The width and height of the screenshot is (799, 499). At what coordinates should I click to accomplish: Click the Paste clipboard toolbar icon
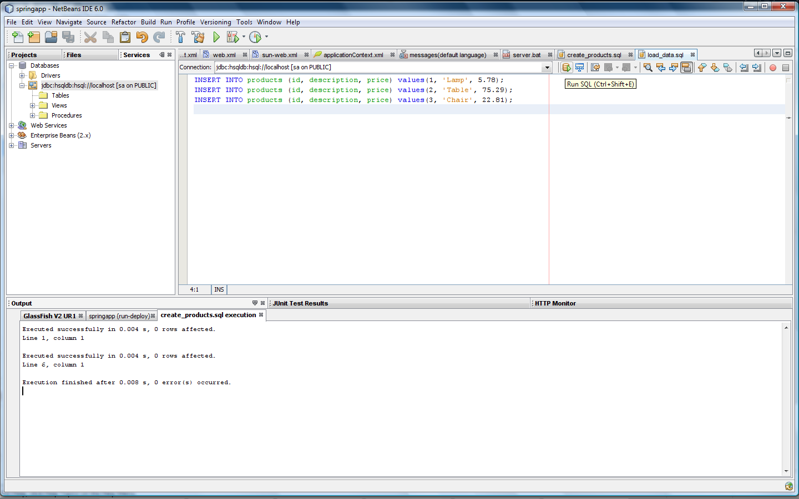[125, 37]
